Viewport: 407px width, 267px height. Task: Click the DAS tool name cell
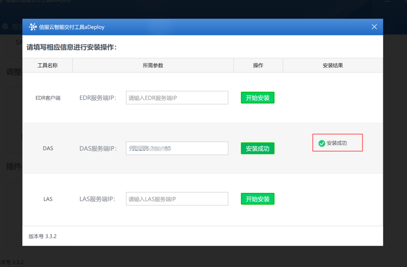pos(48,148)
